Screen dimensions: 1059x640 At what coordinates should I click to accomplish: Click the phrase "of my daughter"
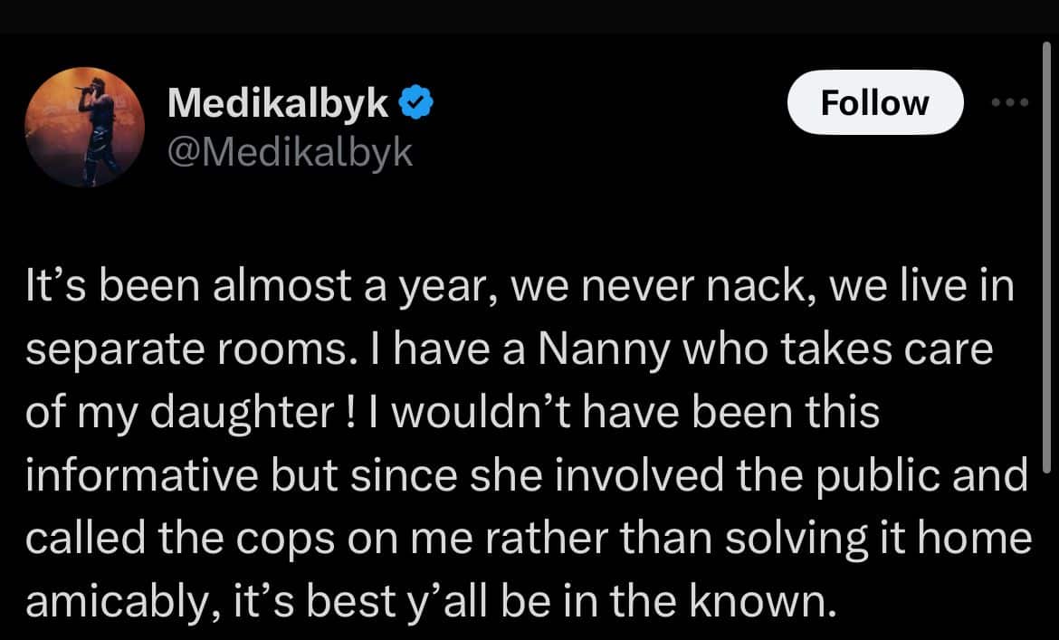(x=179, y=414)
